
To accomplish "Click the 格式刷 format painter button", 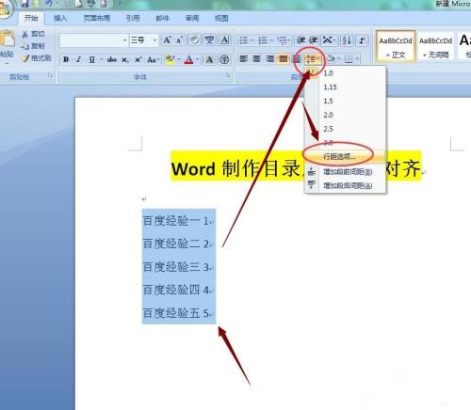I will pyautogui.click(x=37, y=58).
